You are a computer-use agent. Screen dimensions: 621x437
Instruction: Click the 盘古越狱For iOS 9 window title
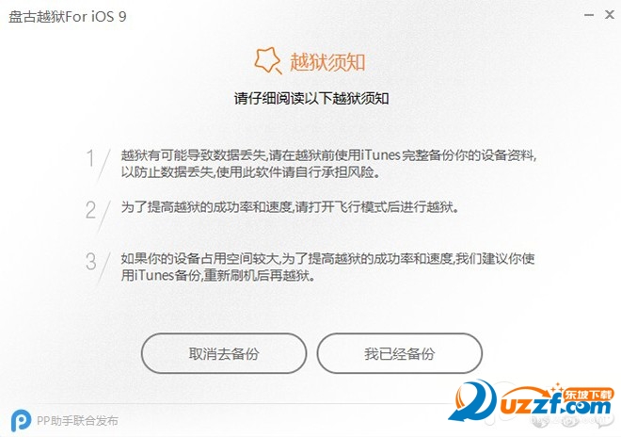[x=68, y=17]
